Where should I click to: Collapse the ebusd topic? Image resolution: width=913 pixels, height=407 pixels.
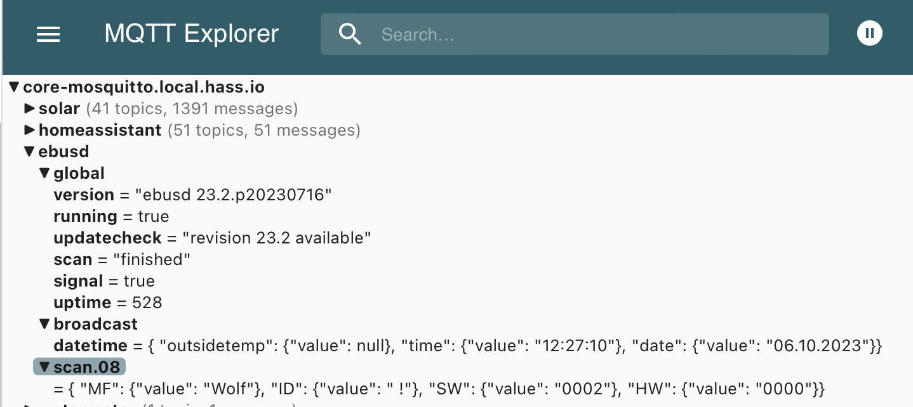pos(29,152)
